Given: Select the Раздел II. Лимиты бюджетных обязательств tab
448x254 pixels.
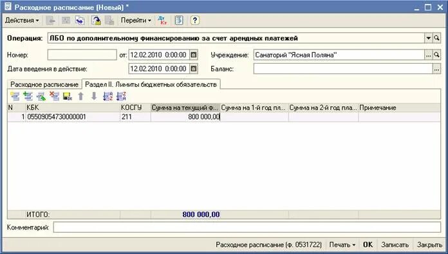Looking at the screenshot, I should 151,84.
